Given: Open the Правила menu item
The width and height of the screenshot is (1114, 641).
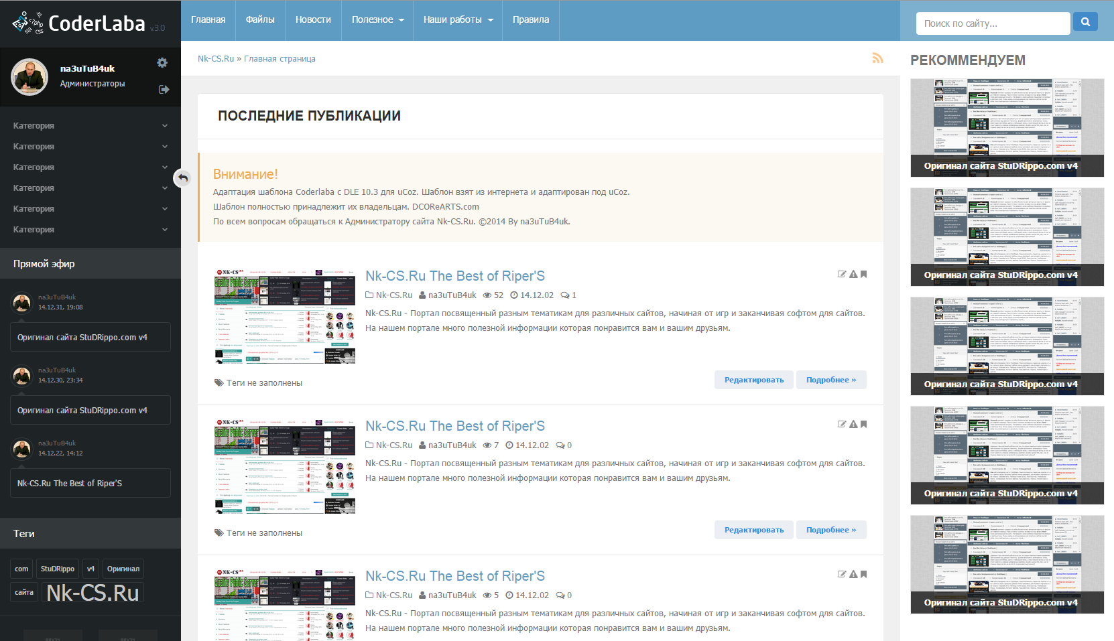Looking at the screenshot, I should click(x=531, y=20).
